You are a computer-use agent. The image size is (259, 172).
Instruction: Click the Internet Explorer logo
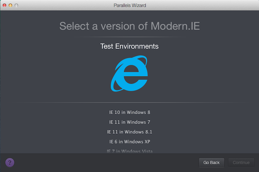pos(129,73)
